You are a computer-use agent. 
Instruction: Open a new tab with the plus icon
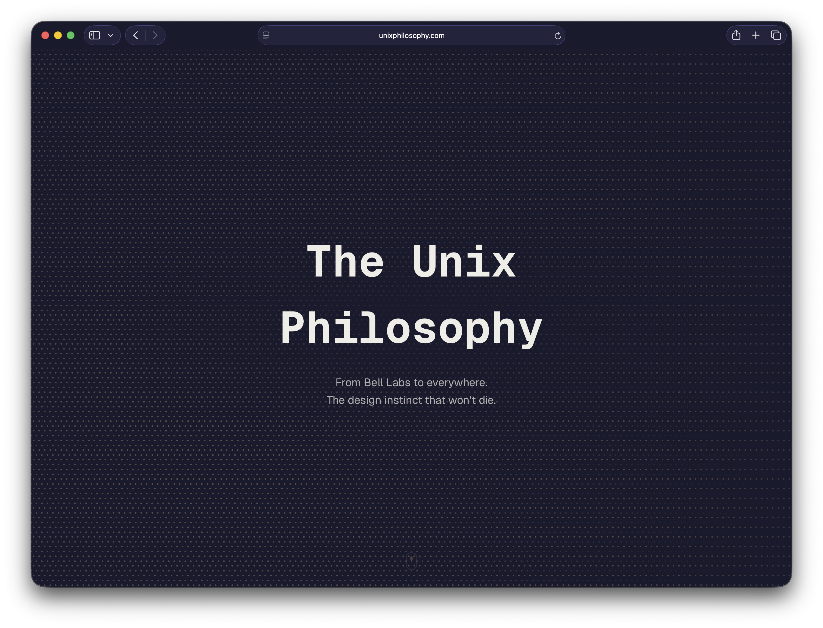pos(756,35)
